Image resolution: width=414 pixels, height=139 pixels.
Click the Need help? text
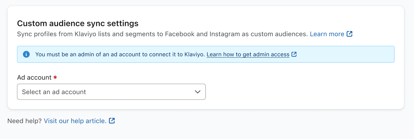pyautogui.click(x=24, y=121)
